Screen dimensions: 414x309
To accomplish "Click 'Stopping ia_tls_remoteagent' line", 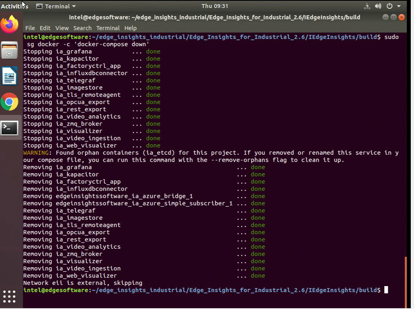I will (x=91, y=95).
